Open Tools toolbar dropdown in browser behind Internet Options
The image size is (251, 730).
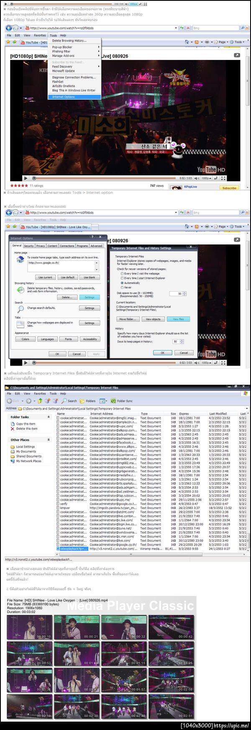(237, 226)
